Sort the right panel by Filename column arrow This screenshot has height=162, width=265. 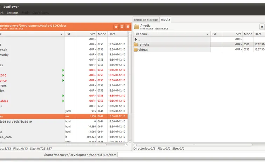[x=207, y=34]
